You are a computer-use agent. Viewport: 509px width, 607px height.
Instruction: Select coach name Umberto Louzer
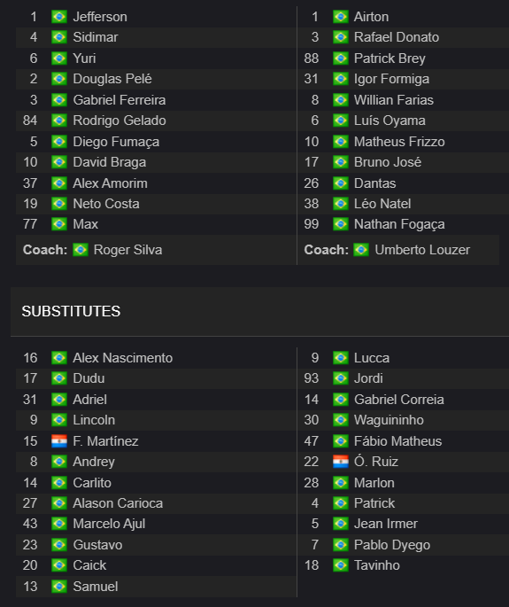click(x=422, y=250)
